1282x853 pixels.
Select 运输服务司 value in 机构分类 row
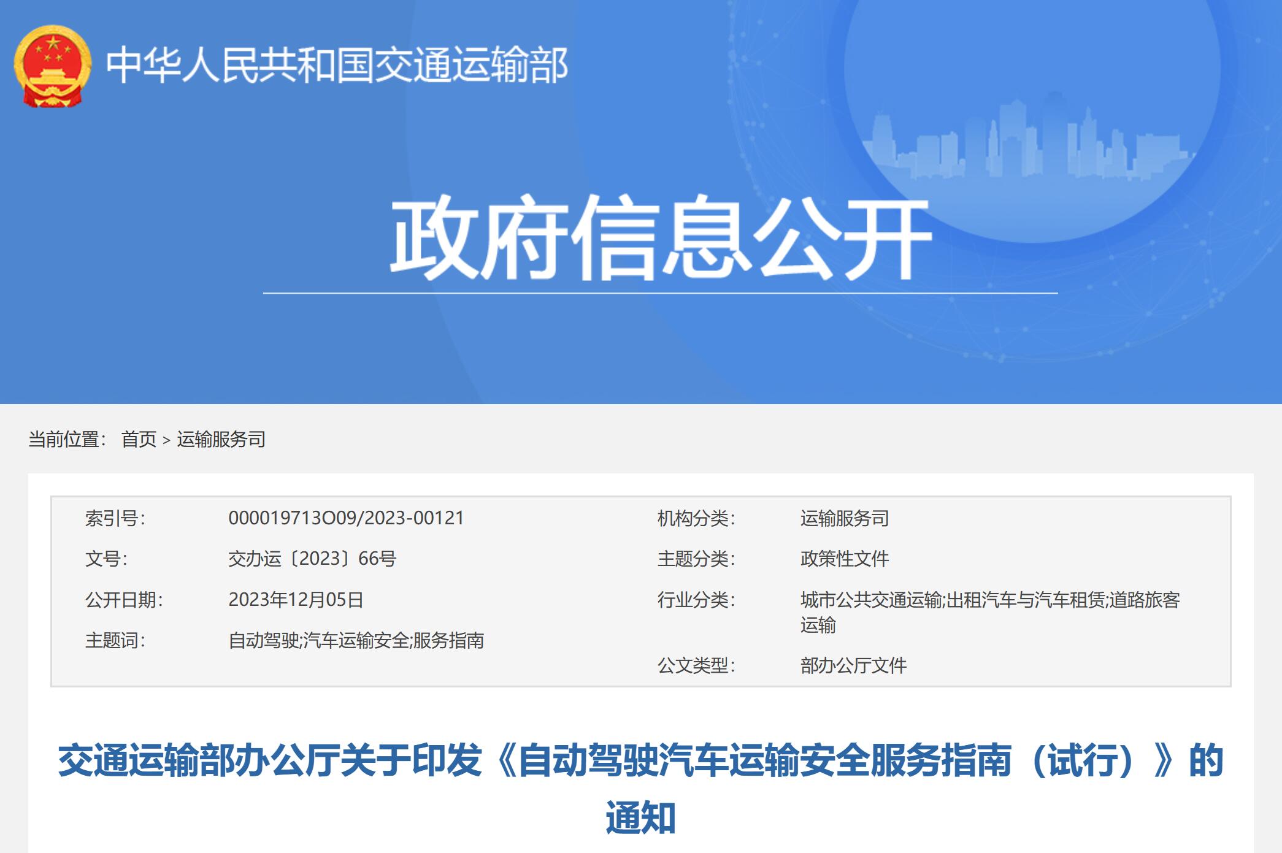point(845,518)
